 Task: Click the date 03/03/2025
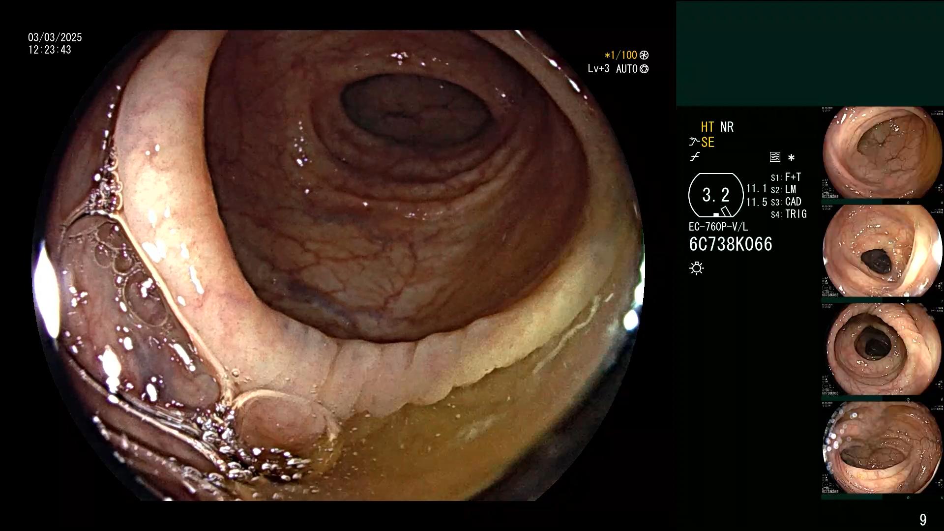pyautogui.click(x=55, y=37)
